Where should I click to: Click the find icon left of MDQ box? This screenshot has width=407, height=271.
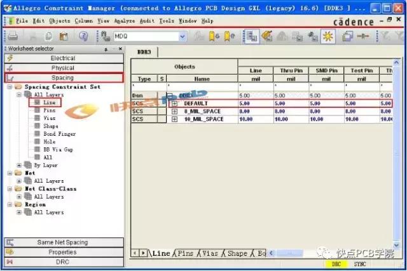pos(106,37)
